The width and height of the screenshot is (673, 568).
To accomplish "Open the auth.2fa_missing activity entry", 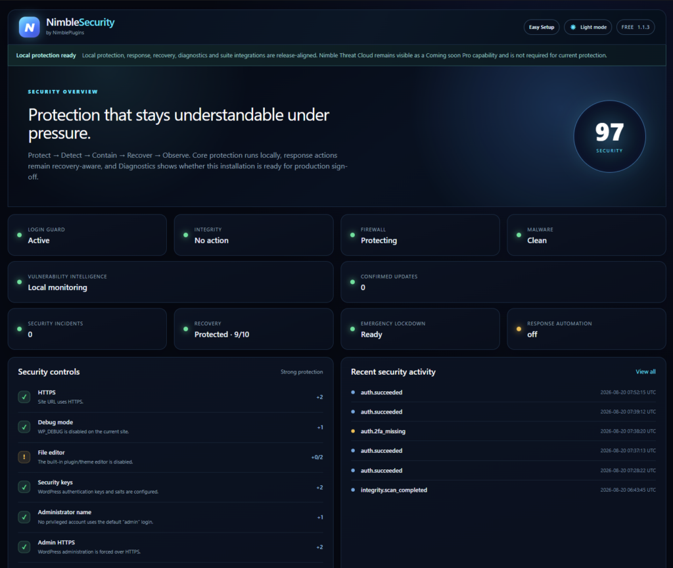I will [503, 431].
